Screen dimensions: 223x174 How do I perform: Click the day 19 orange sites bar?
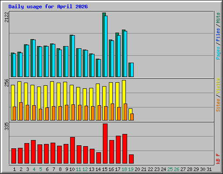[x=132, y=117]
